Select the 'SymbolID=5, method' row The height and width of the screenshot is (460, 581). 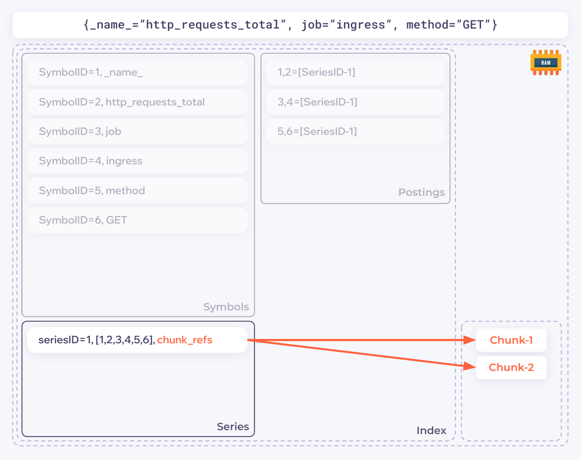point(138,191)
